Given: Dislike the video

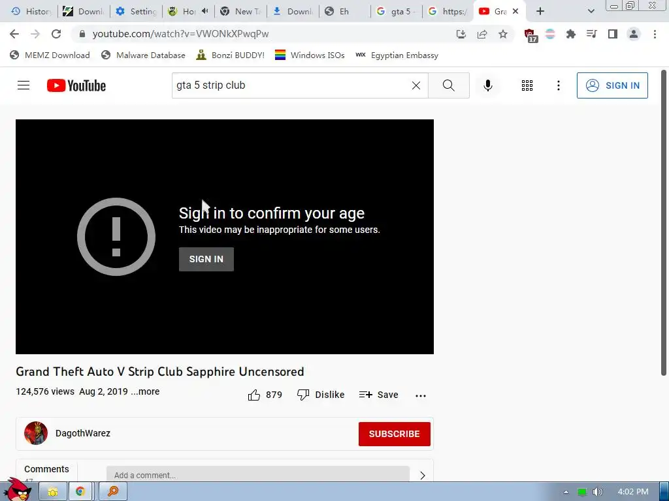Looking at the screenshot, I should 321,395.
